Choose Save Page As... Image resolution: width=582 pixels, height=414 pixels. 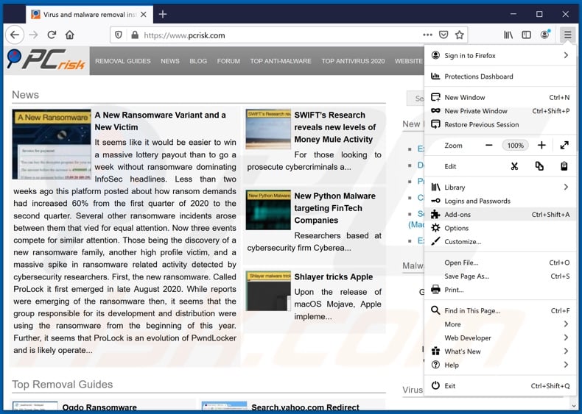(500, 276)
